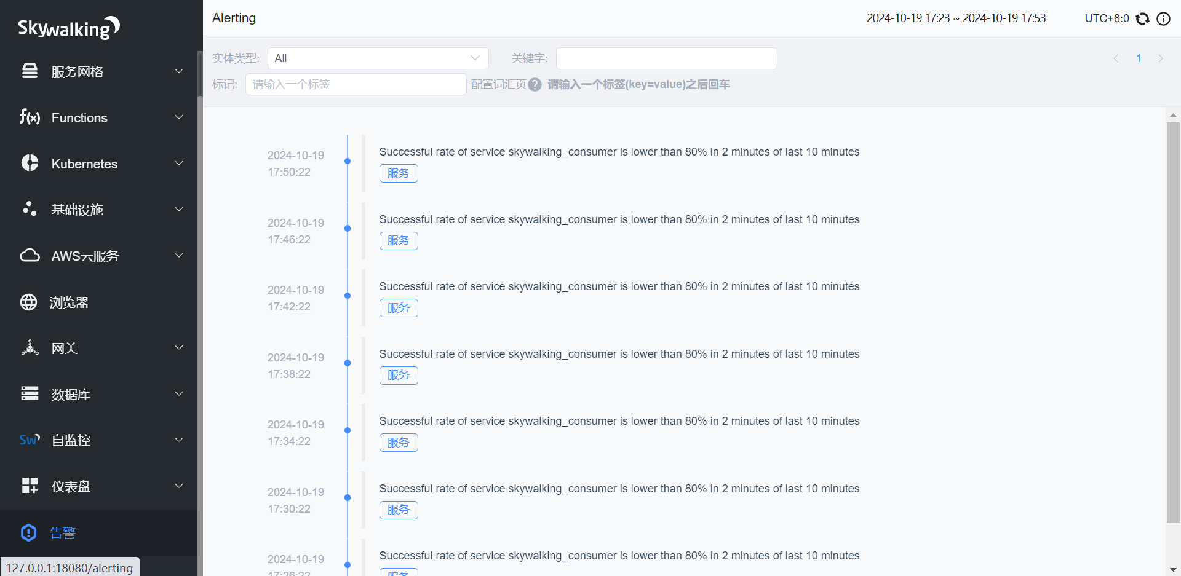
Task: Click the 配置词汇页 link text
Action: [x=499, y=84]
